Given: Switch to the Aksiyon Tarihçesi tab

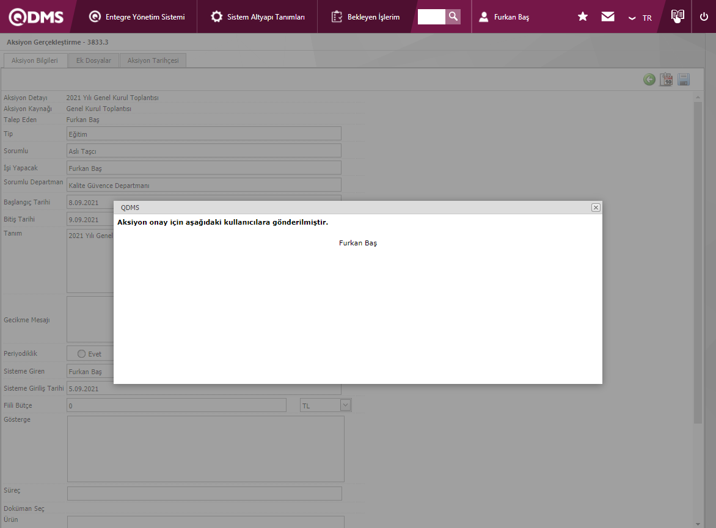Looking at the screenshot, I should (153, 60).
